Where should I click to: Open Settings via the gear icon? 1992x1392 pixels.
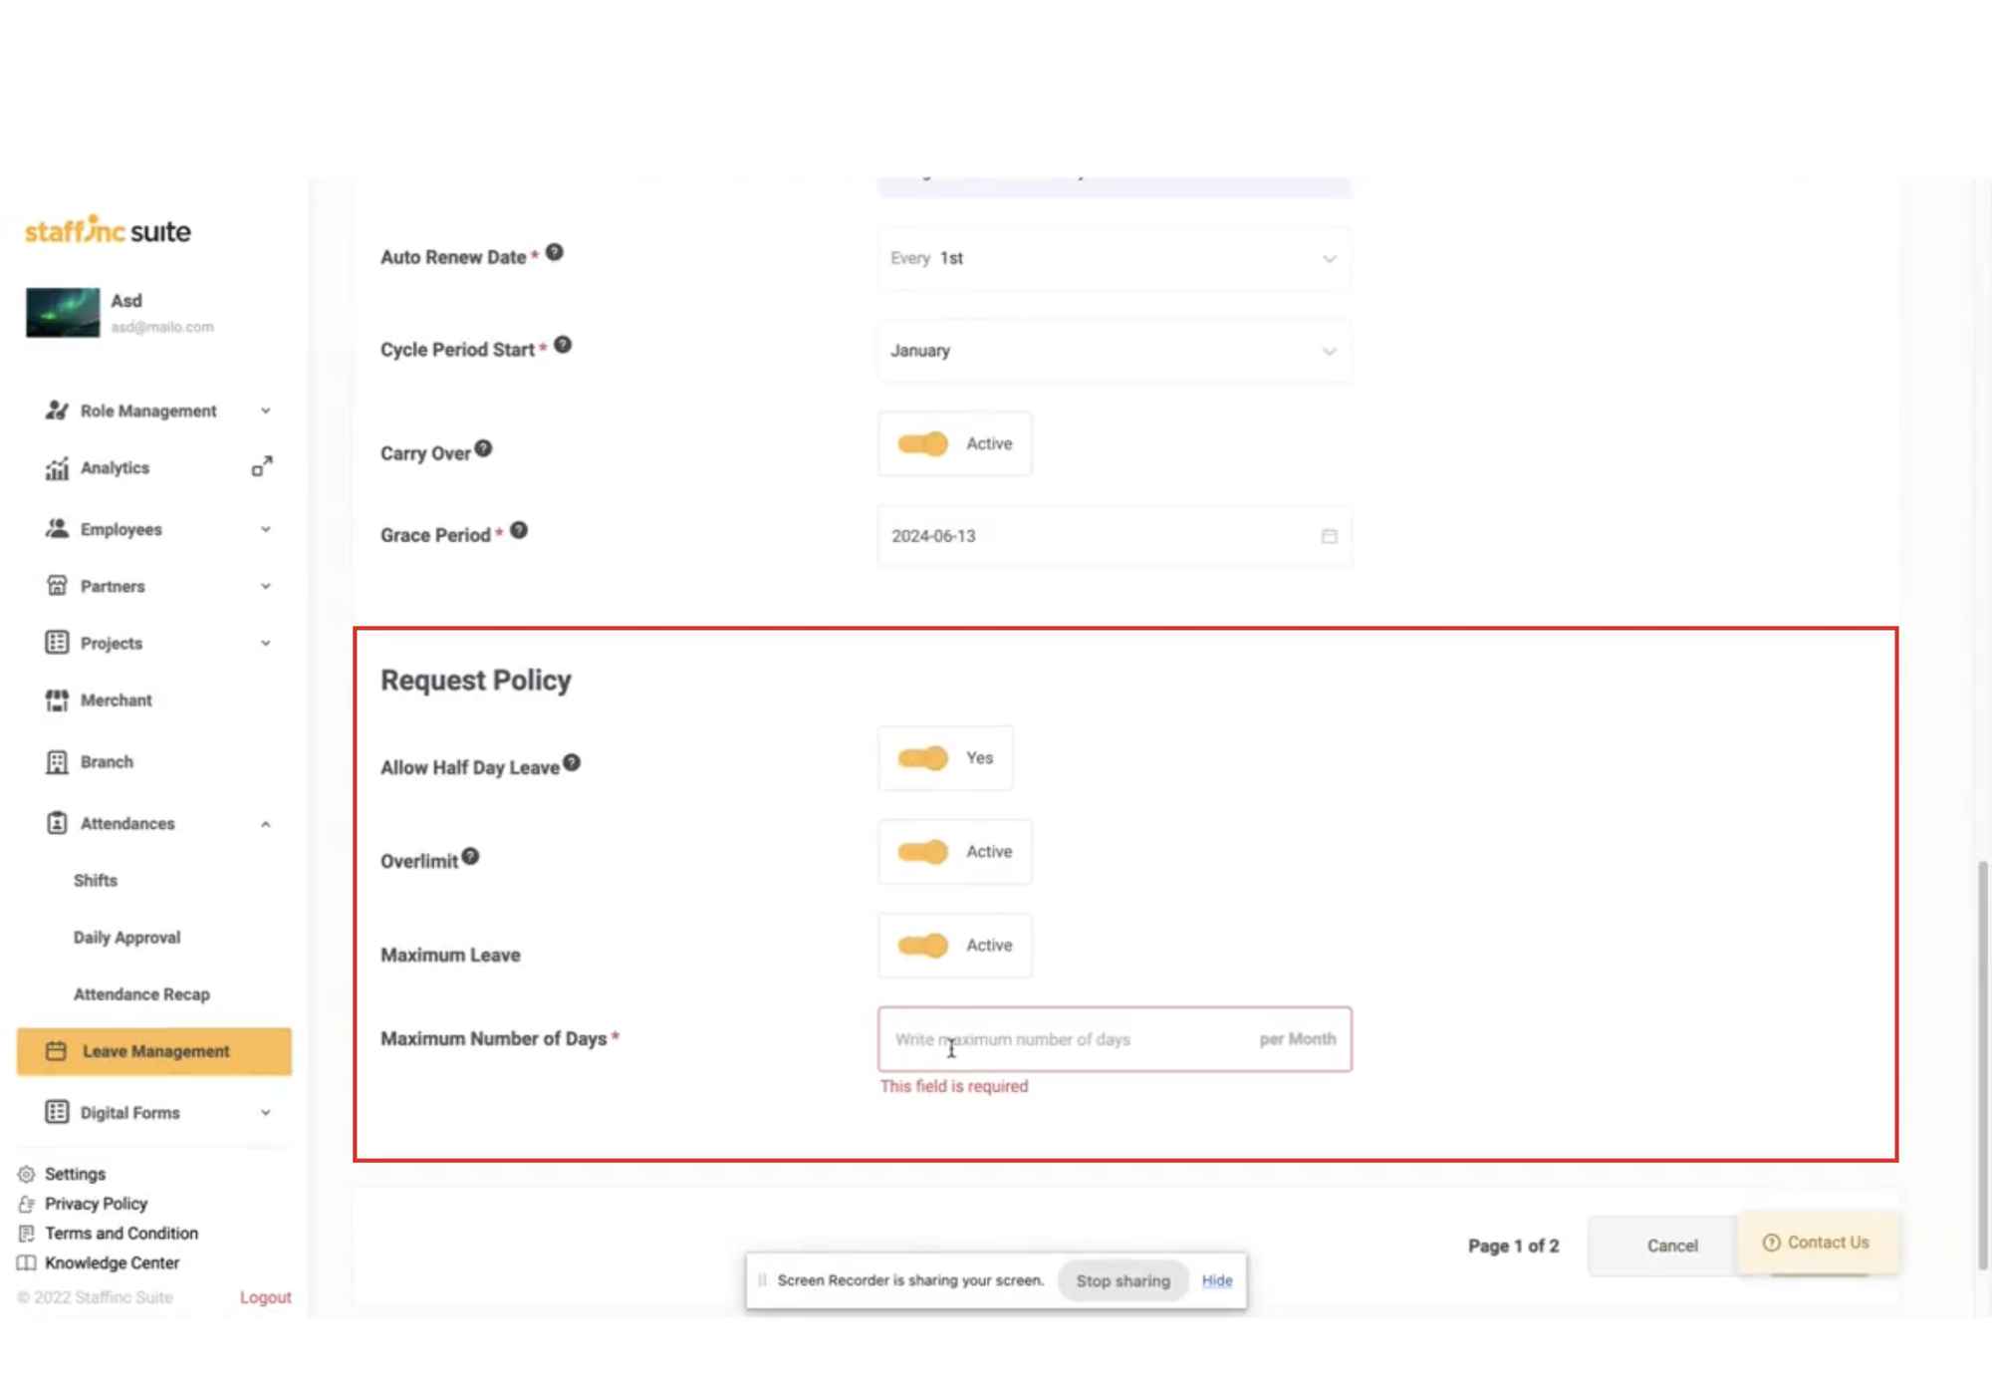coord(27,1174)
